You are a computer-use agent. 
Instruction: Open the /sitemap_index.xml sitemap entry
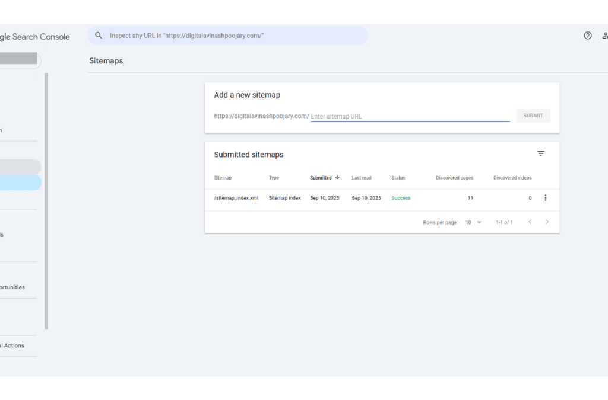[236, 198]
